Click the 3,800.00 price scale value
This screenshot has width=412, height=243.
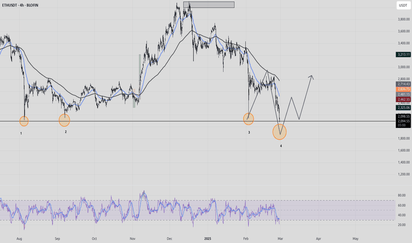404,19
